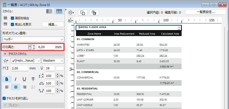Click the 編集... button
229x109 pixels.
[x=53, y=24]
